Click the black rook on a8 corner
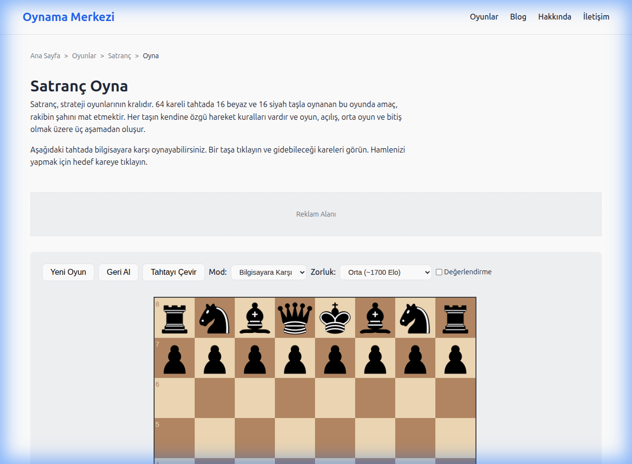Screen dimensions: 632x464 pos(175,318)
